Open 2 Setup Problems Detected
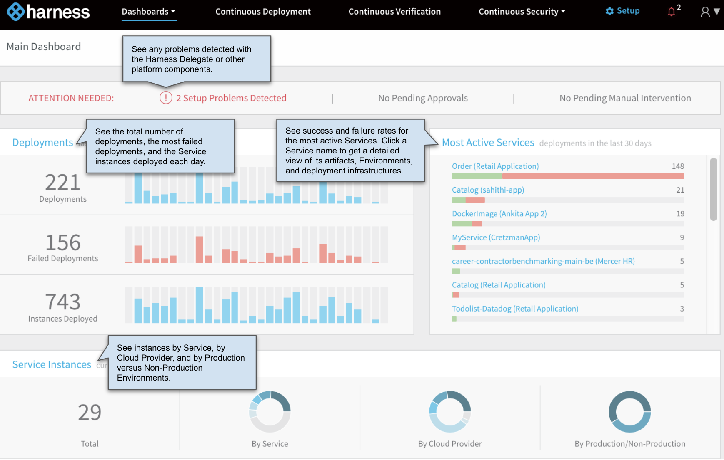724x460 pixels. [231, 98]
